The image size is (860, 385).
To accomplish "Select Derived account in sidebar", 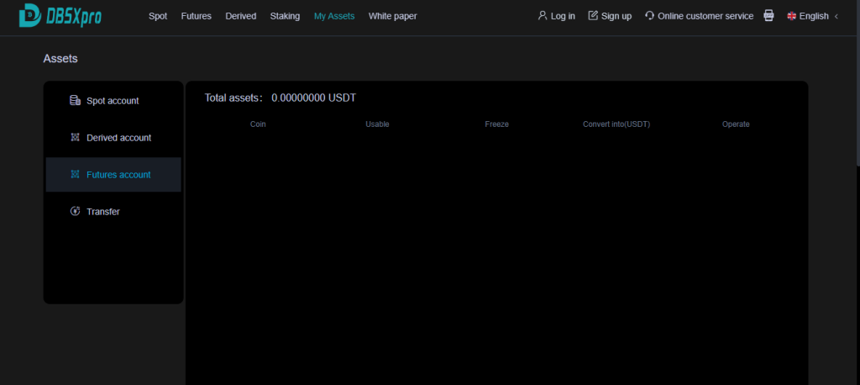I will tap(113, 138).
